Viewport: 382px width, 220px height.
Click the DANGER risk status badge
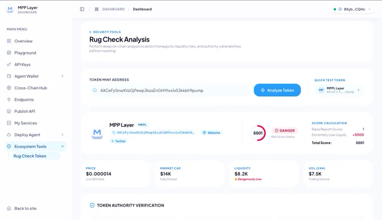(x=285, y=131)
